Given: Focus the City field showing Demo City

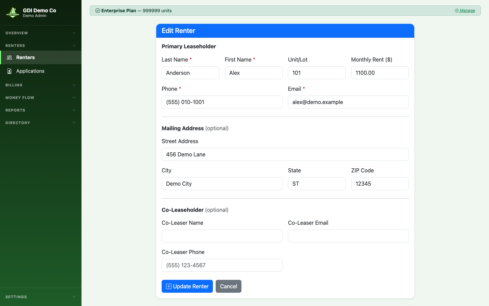Looking at the screenshot, I should pos(222,184).
